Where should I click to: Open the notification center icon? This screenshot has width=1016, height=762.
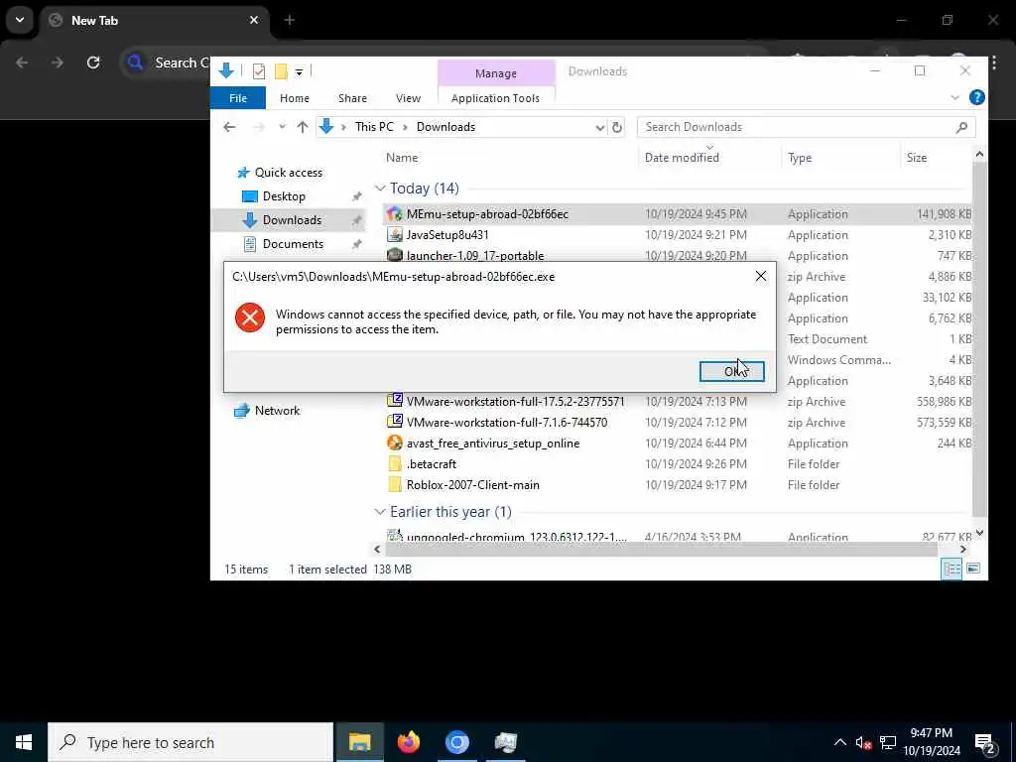click(x=985, y=742)
